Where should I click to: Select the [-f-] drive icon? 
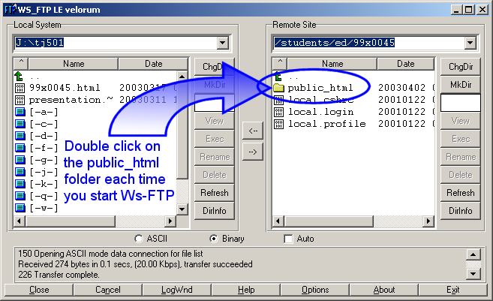20,148
